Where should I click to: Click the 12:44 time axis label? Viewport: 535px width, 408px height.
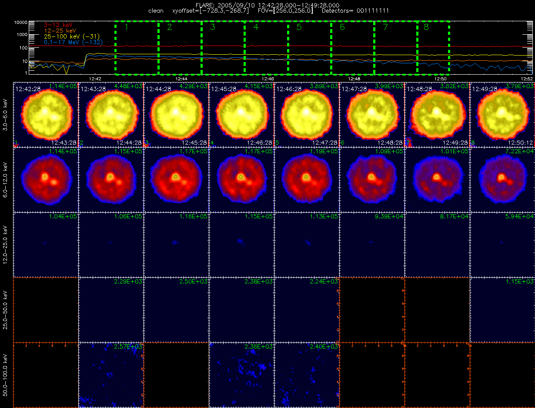(x=181, y=79)
